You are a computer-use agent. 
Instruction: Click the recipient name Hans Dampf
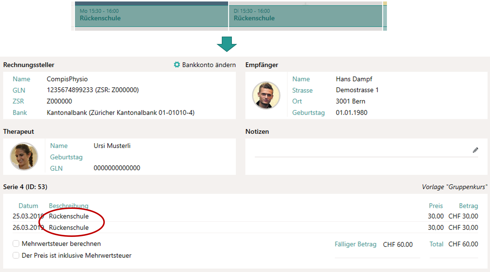click(x=354, y=79)
